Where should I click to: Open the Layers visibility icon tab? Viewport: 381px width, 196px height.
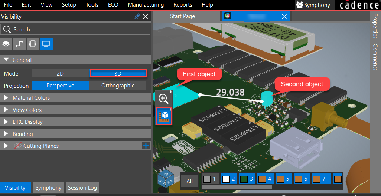(x=6, y=44)
